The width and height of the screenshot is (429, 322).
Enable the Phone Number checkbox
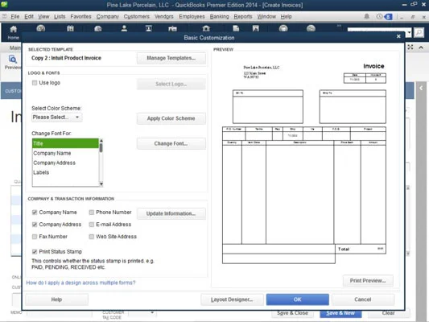point(92,213)
